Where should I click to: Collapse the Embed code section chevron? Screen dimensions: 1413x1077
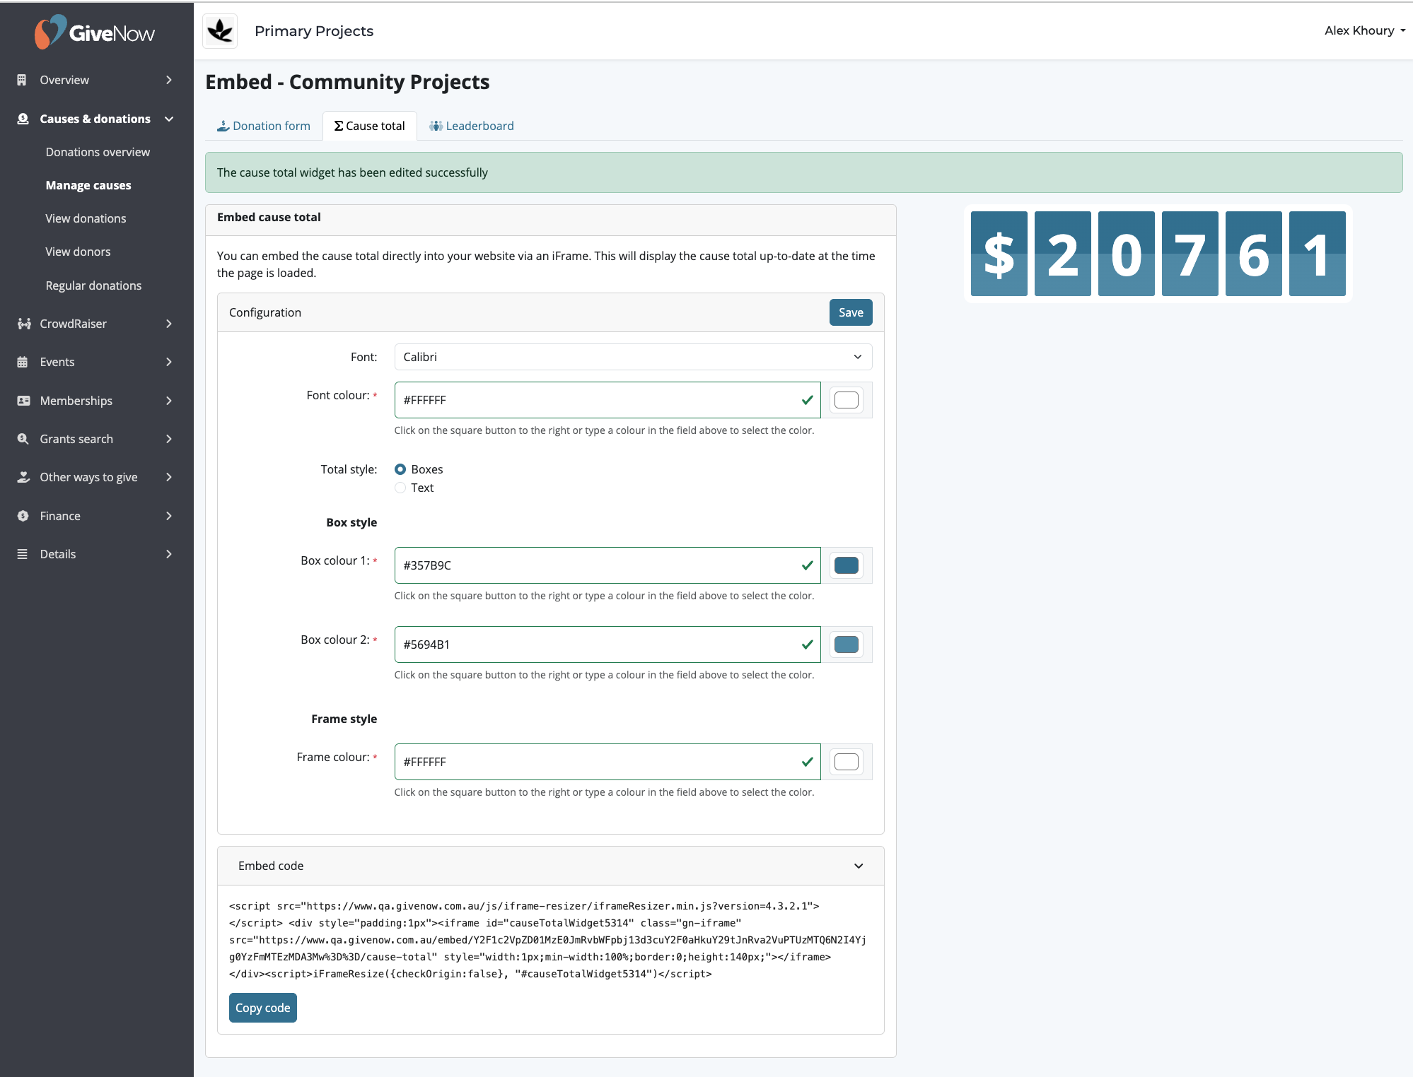pos(859,866)
